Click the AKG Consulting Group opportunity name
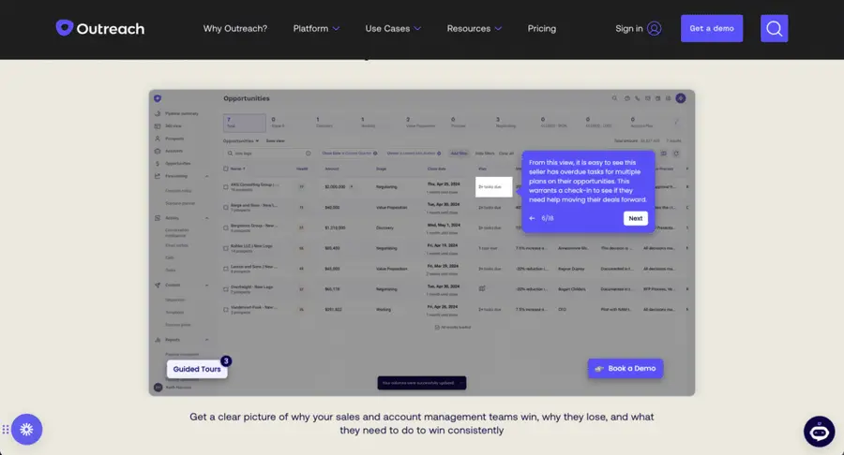The height and width of the screenshot is (455, 844). click(255, 184)
